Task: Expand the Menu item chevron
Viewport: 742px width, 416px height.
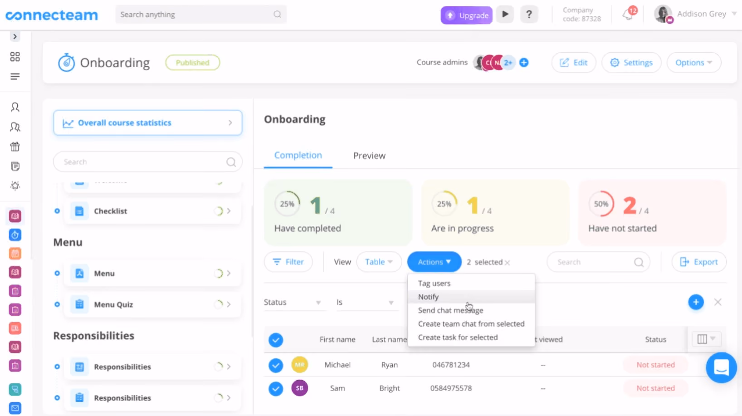Action: tap(229, 273)
